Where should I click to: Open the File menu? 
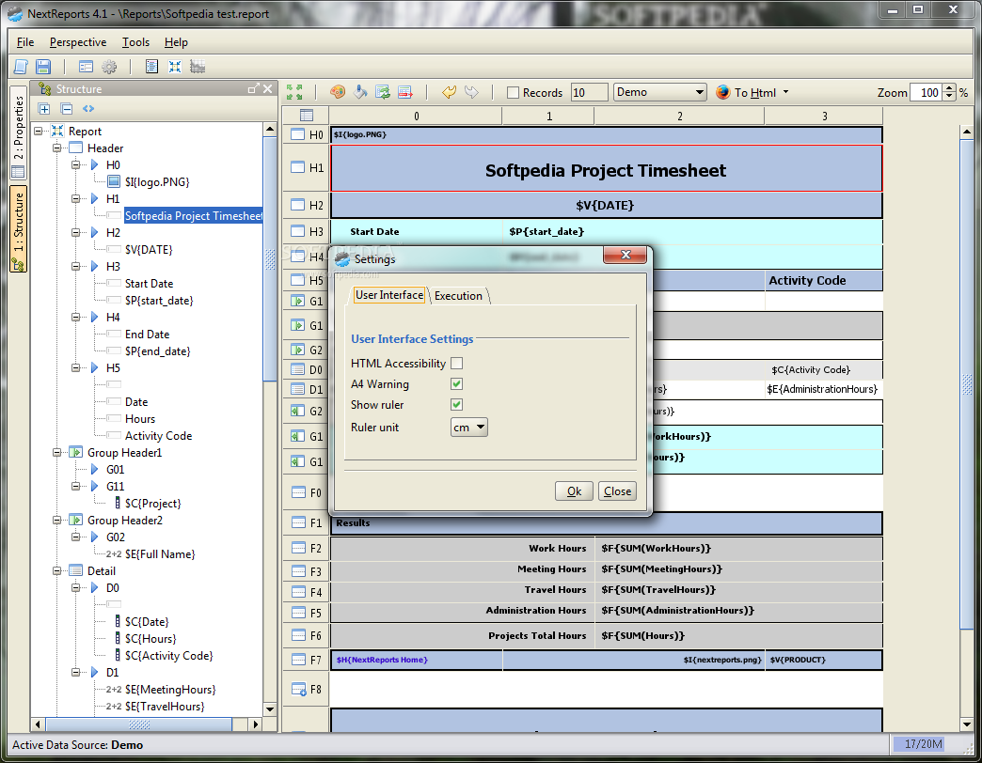click(25, 42)
